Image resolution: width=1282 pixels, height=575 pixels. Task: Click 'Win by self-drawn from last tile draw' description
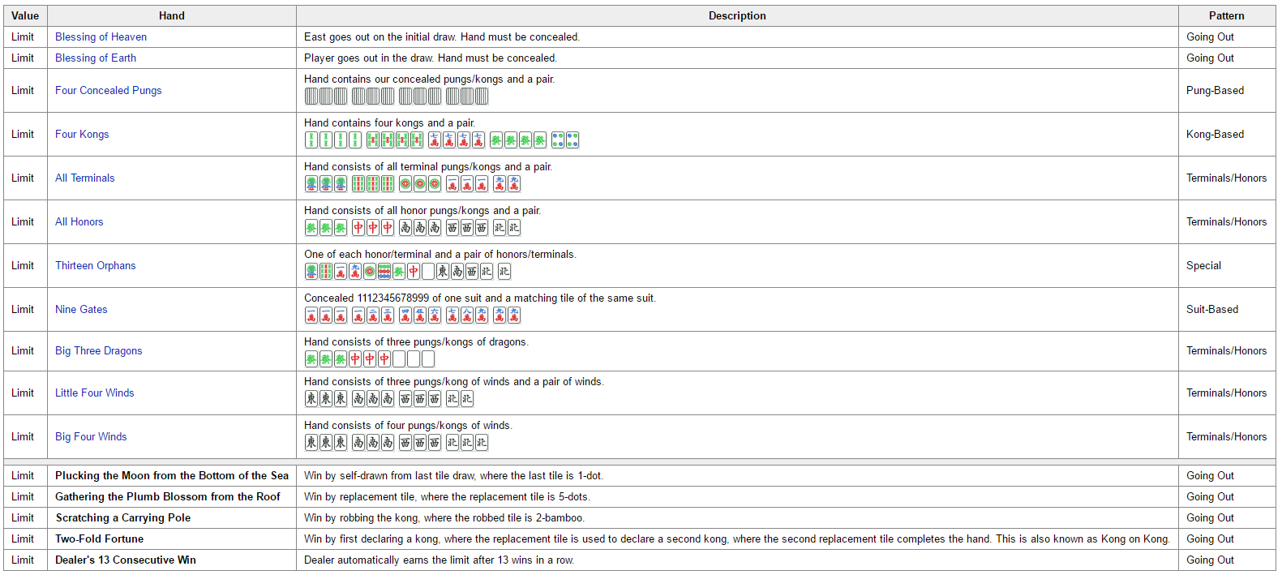pyautogui.click(x=453, y=475)
